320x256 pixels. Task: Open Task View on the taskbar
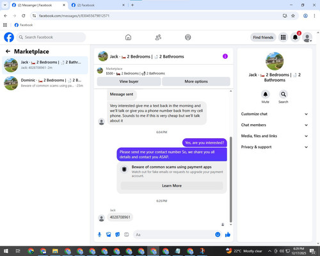[18, 251]
